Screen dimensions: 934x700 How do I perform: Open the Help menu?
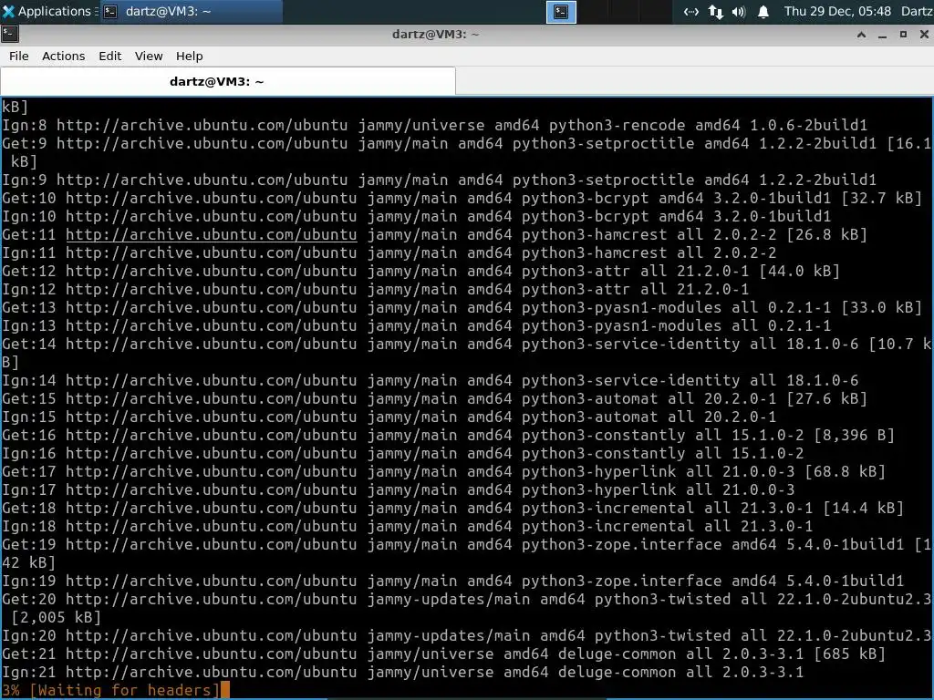click(x=189, y=56)
